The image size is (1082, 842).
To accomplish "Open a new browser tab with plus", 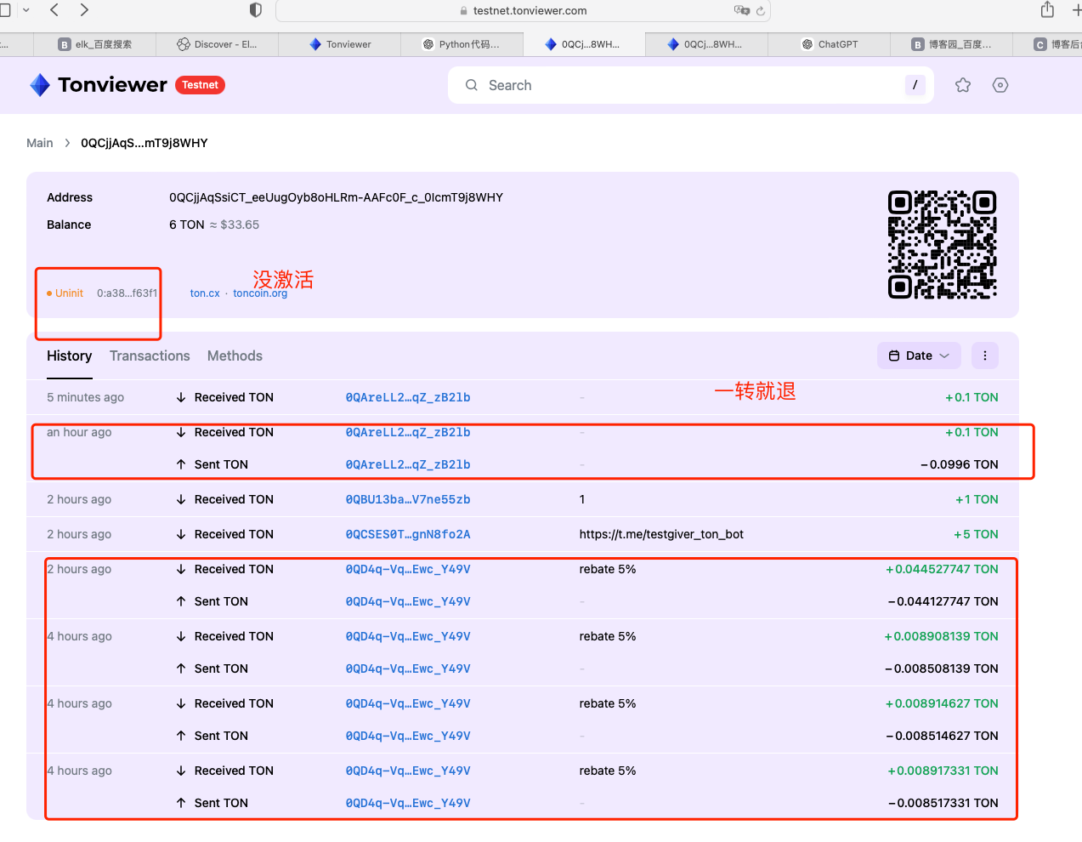I will point(1076,10).
